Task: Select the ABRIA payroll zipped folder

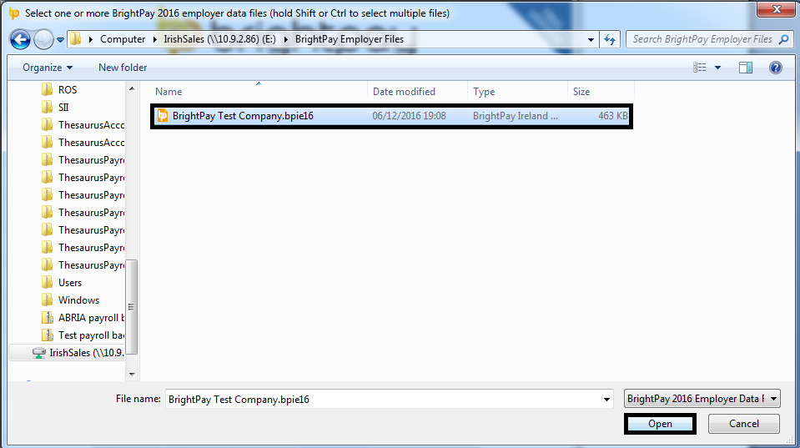Action: click(x=91, y=318)
